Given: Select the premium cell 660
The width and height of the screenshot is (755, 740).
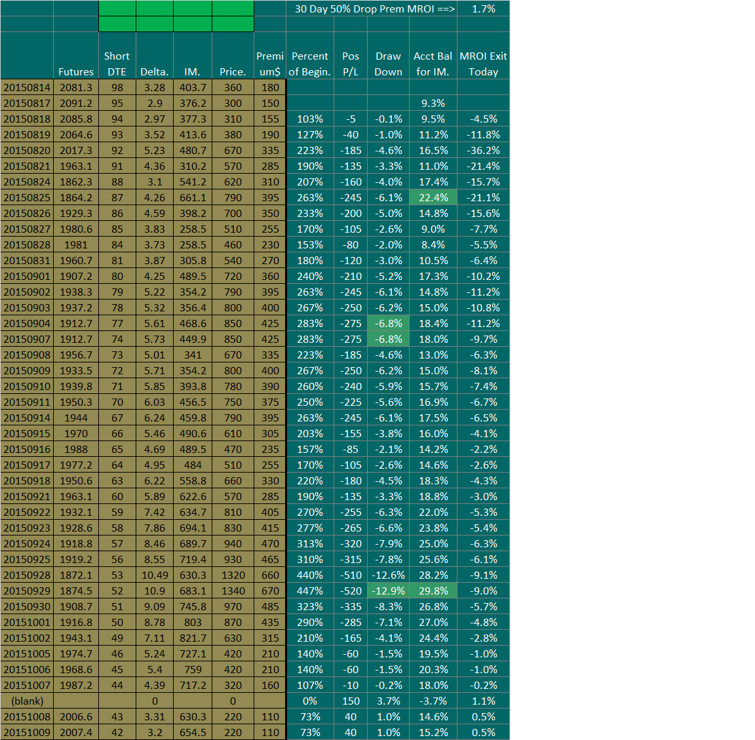Looking at the screenshot, I should [x=270, y=575].
